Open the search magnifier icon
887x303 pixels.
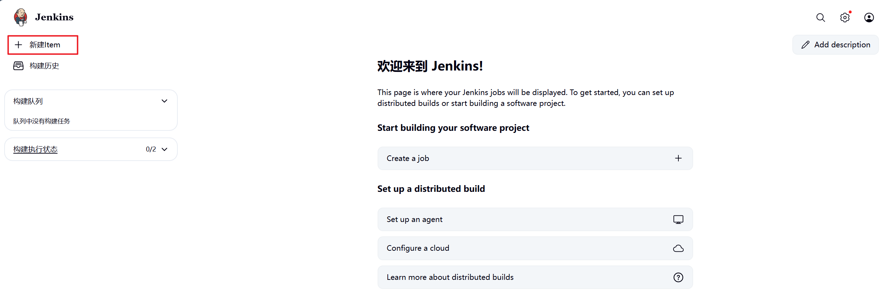pyautogui.click(x=820, y=18)
